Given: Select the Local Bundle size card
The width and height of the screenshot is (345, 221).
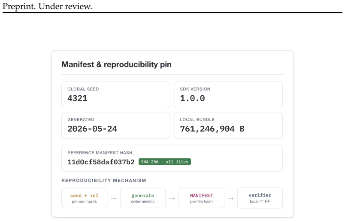Looking at the screenshot, I should coord(228,125).
